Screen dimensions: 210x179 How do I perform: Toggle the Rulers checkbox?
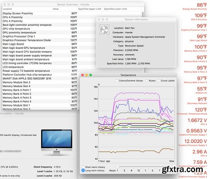tap(147, 80)
